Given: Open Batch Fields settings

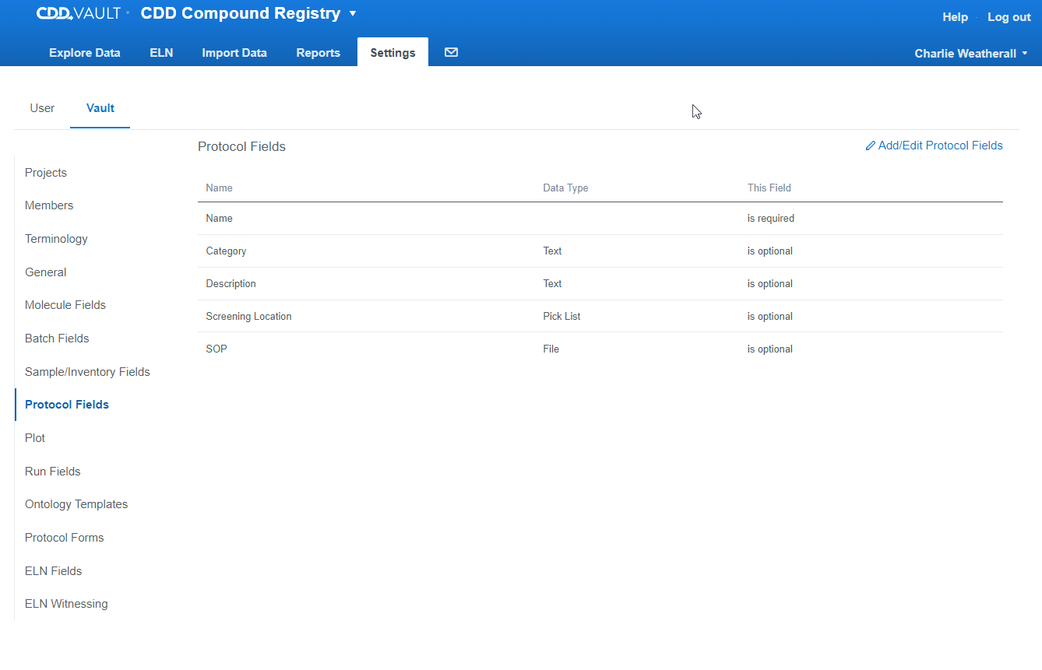Looking at the screenshot, I should pyautogui.click(x=57, y=339).
